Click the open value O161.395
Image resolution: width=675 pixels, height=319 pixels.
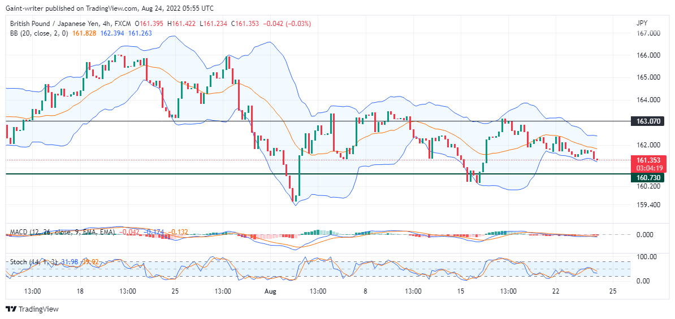click(149, 23)
